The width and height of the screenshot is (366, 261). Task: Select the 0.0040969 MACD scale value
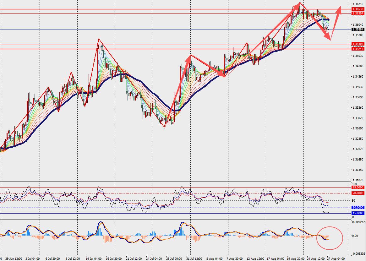(x=359, y=222)
